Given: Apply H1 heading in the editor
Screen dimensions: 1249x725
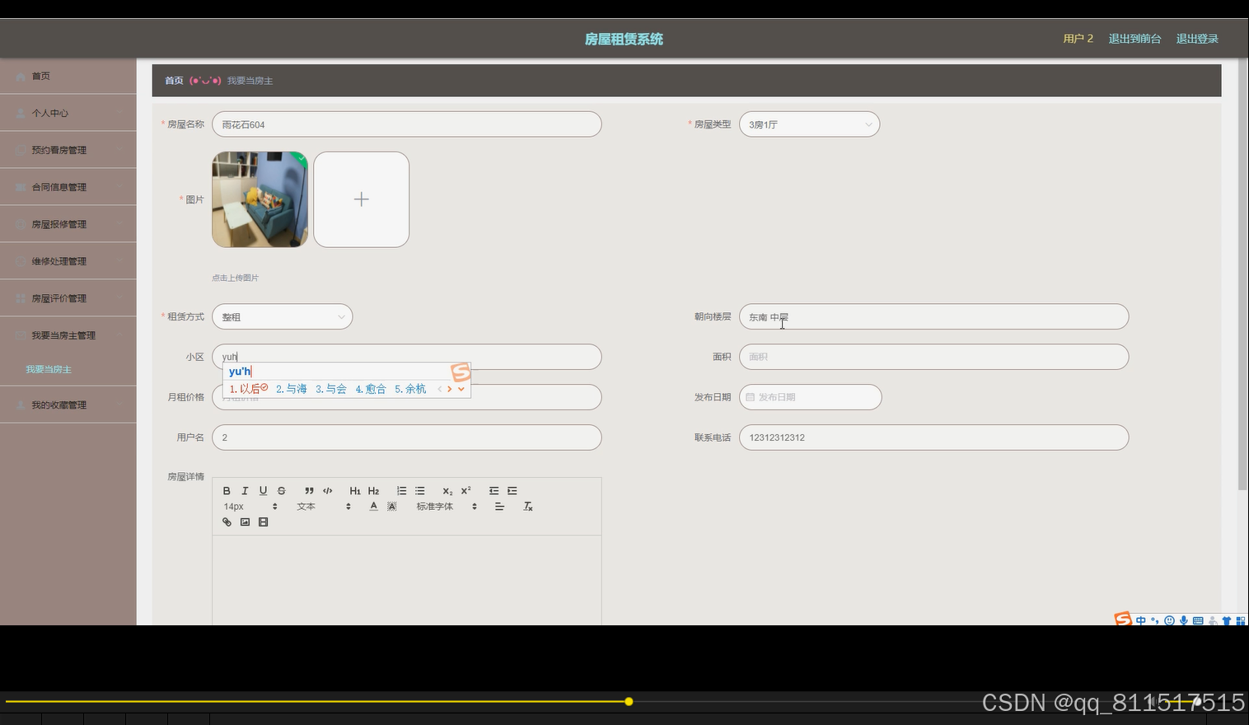Looking at the screenshot, I should click(354, 490).
